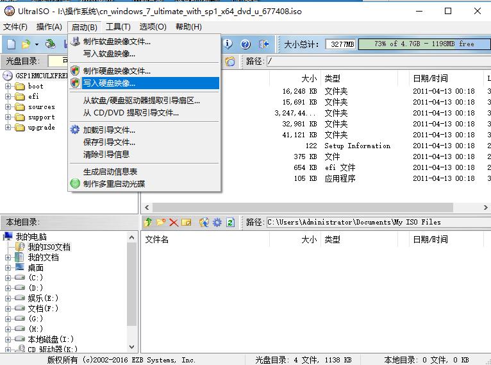Expand the boot folder node

[8, 86]
